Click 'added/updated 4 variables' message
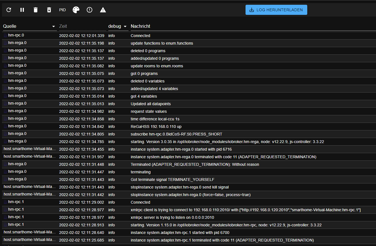376x246 pixels. 154,89
